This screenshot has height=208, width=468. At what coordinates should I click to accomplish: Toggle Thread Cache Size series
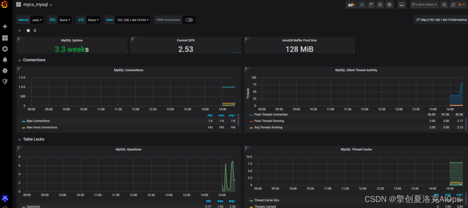tap(266, 200)
